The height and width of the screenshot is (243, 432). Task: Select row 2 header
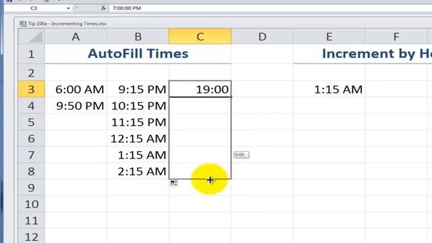click(32, 73)
